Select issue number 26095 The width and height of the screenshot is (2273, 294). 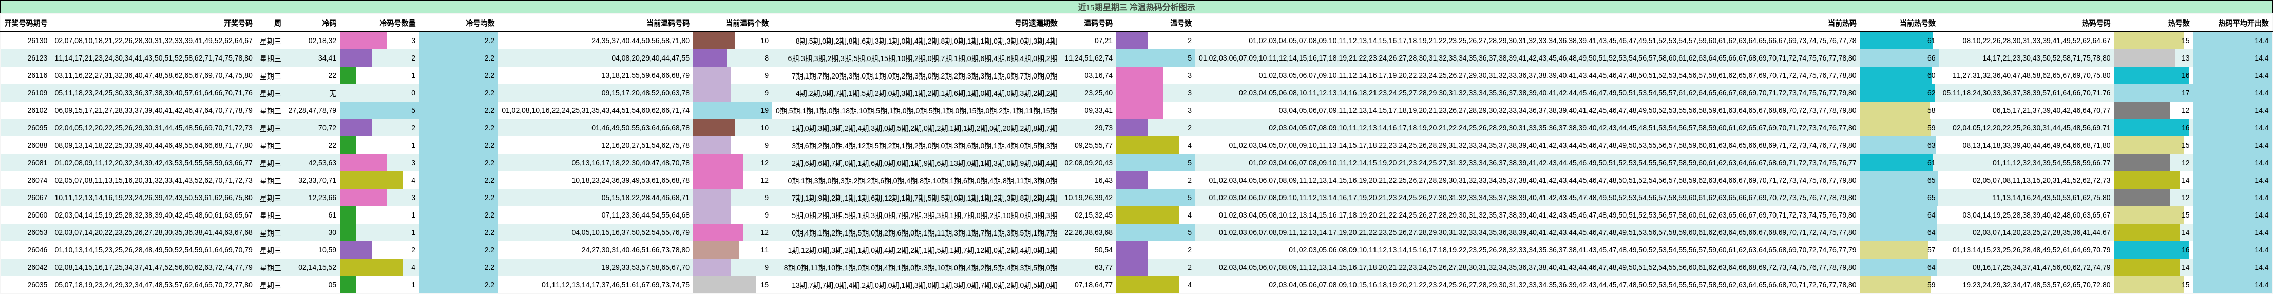click(37, 128)
